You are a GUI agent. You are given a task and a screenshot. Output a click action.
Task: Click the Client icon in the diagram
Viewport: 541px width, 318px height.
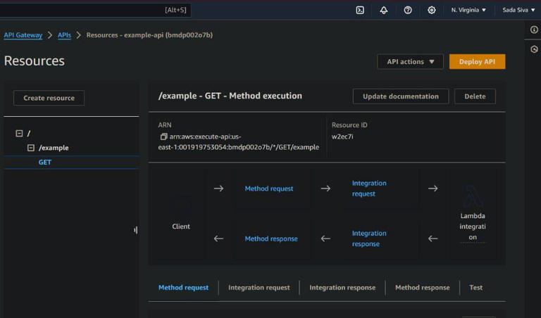(181, 207)
